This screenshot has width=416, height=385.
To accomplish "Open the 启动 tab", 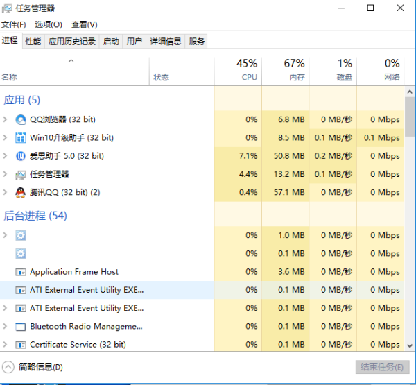I will coord(111,42).
